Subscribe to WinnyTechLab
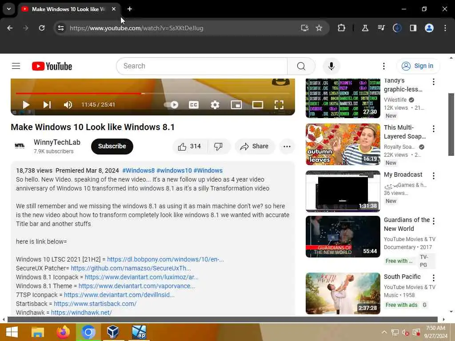This screenshot has height=341, width=455. pos(112,146)
